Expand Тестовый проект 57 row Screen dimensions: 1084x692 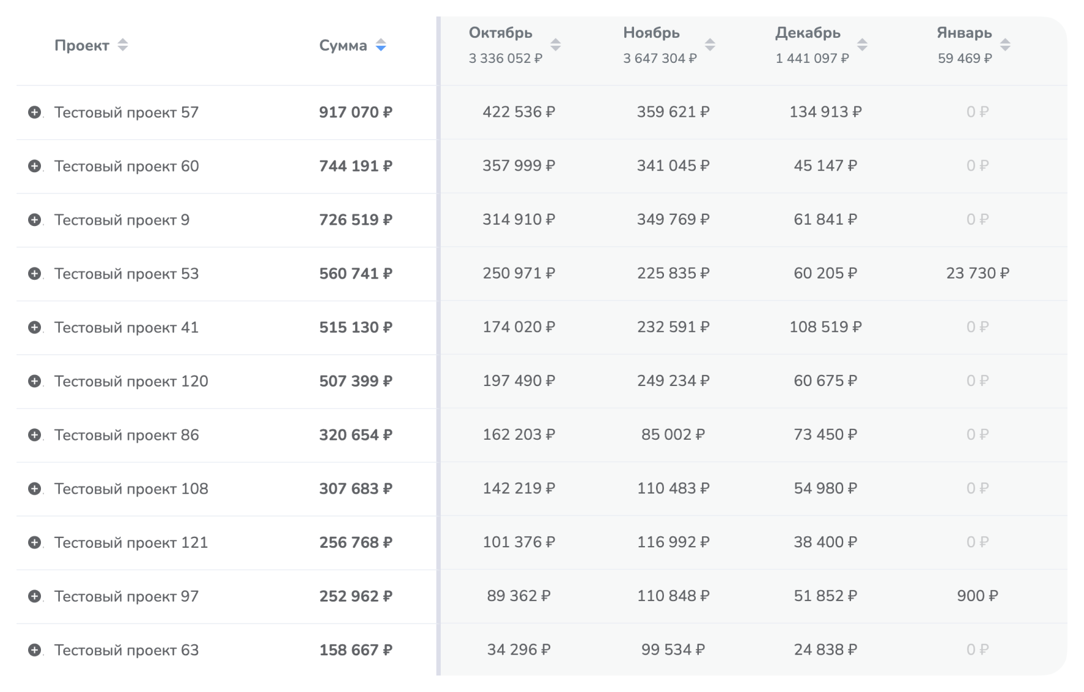(35, 112)
